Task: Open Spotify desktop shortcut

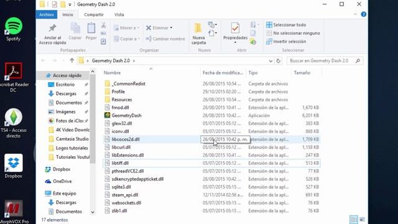Action: (14, 30)
